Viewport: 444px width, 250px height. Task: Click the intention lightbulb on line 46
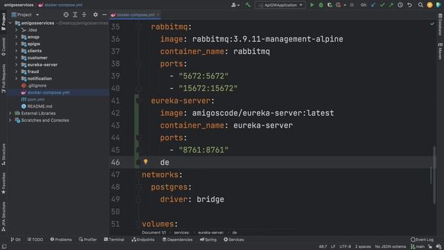(146, 162)
